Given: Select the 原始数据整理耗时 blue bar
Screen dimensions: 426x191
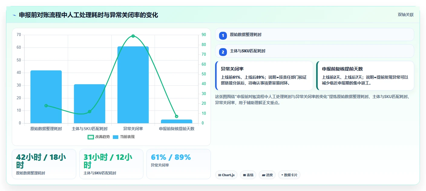Looking at the screenshot, I should click(x=46, y=97).
